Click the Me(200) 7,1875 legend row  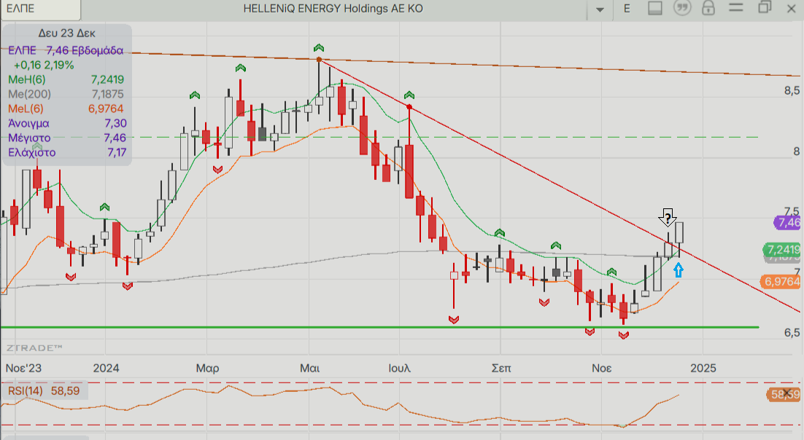[66, 94]
